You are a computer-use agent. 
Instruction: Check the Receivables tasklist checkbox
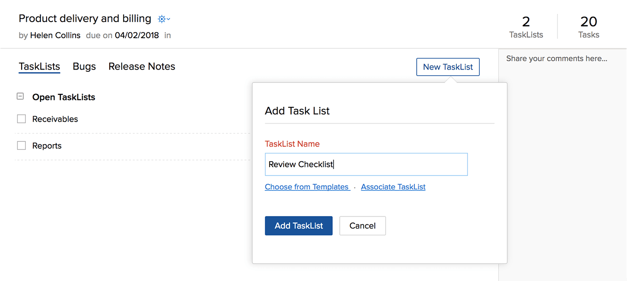[21, 119]
